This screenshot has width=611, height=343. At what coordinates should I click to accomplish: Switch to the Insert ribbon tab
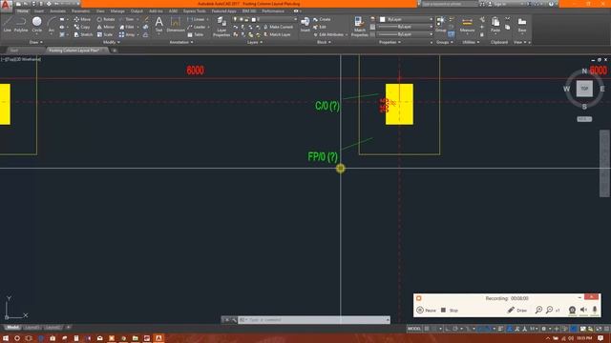[x=39, y=11]
